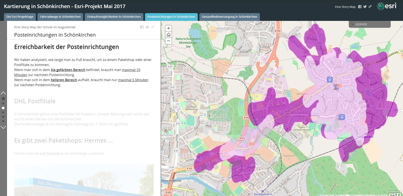Click the Aral gas station photo
The image size is (403, 196).
[84, 180]
